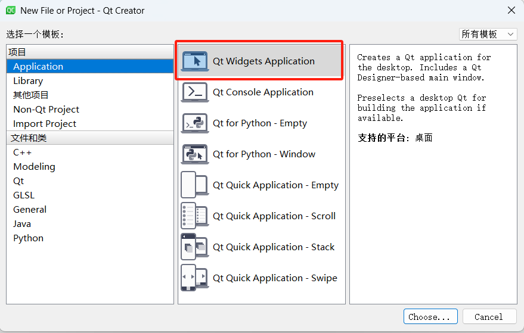This screenshot has height=333, width=524.
Task: Click the Qt Quick Application - Stack icon
Action: [195, 247]
